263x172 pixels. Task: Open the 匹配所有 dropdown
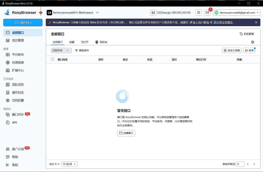61,50
